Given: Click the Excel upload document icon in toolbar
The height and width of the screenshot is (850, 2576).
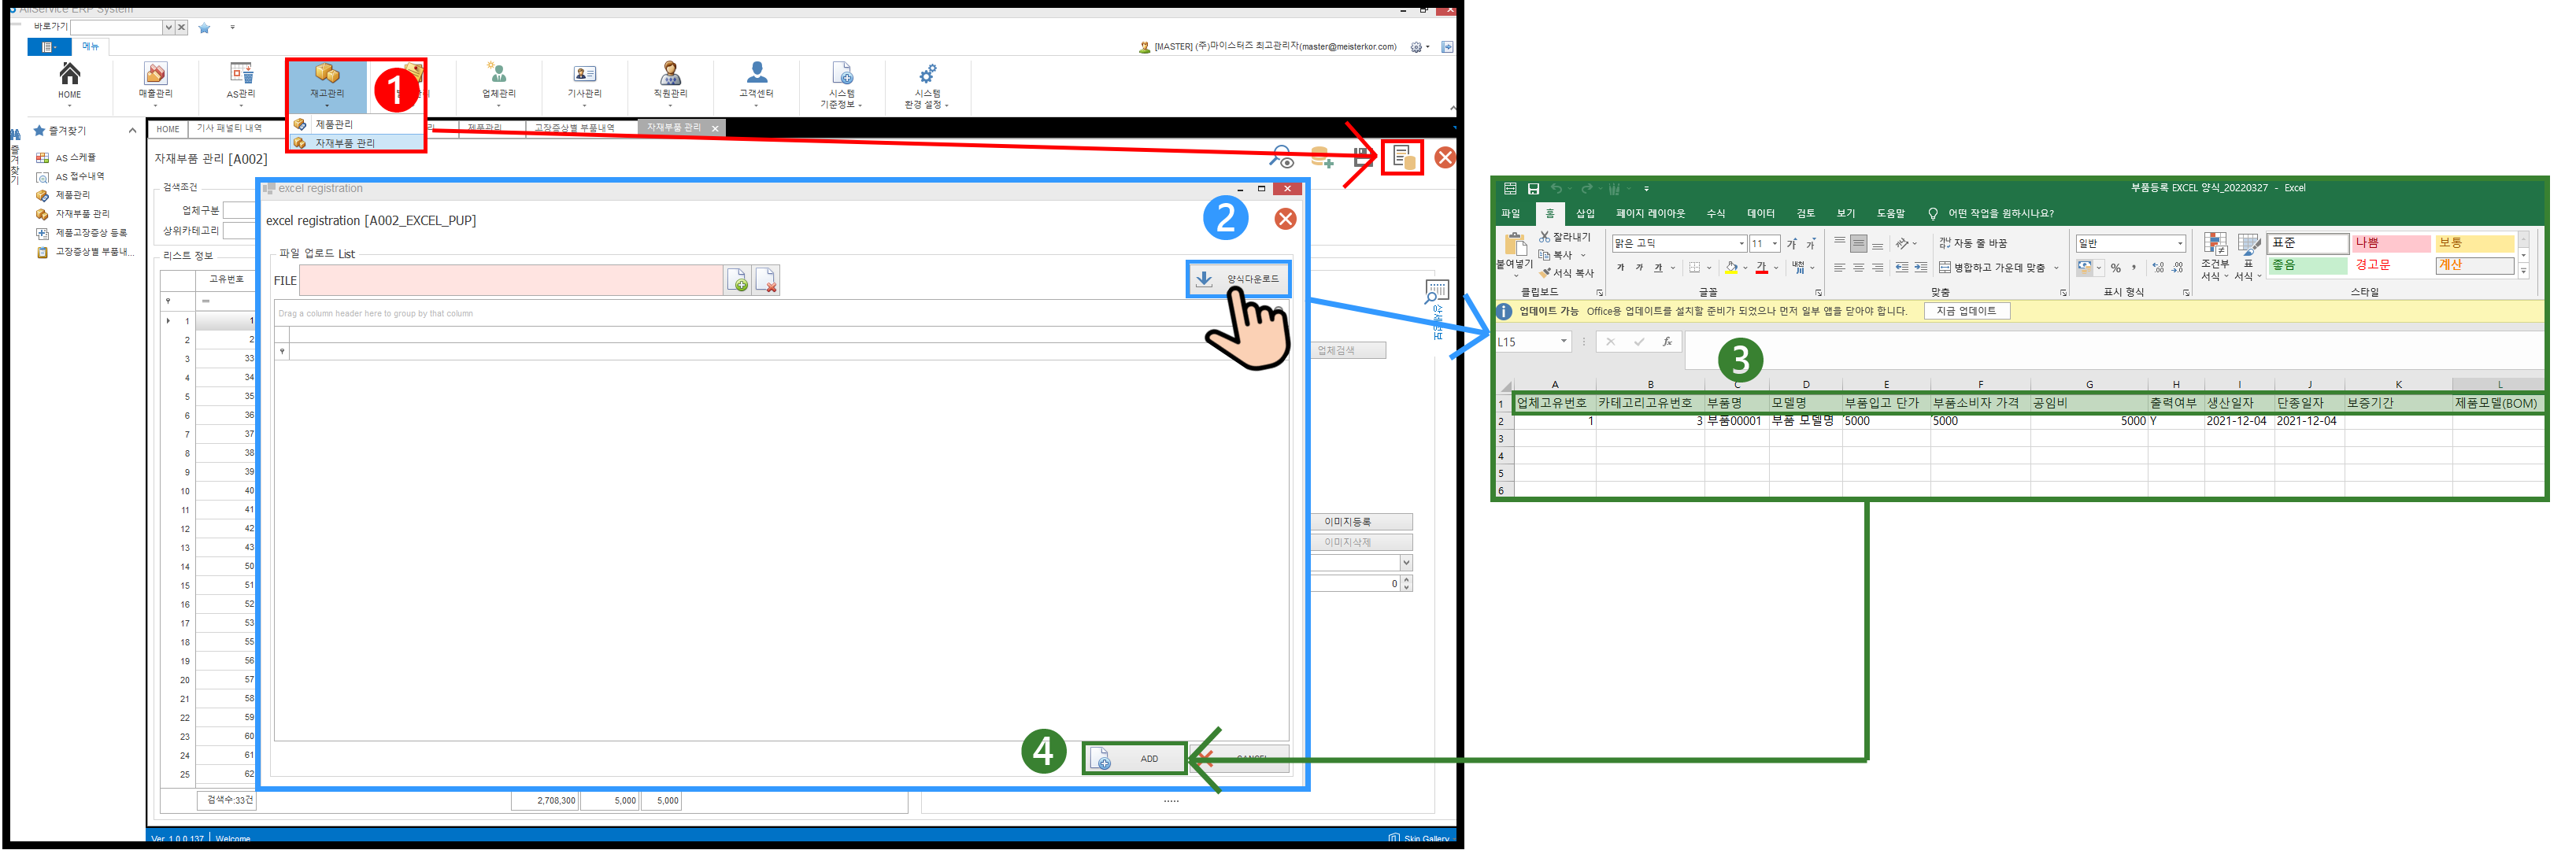Looking at the screenshot, I should pos(1402,157).
